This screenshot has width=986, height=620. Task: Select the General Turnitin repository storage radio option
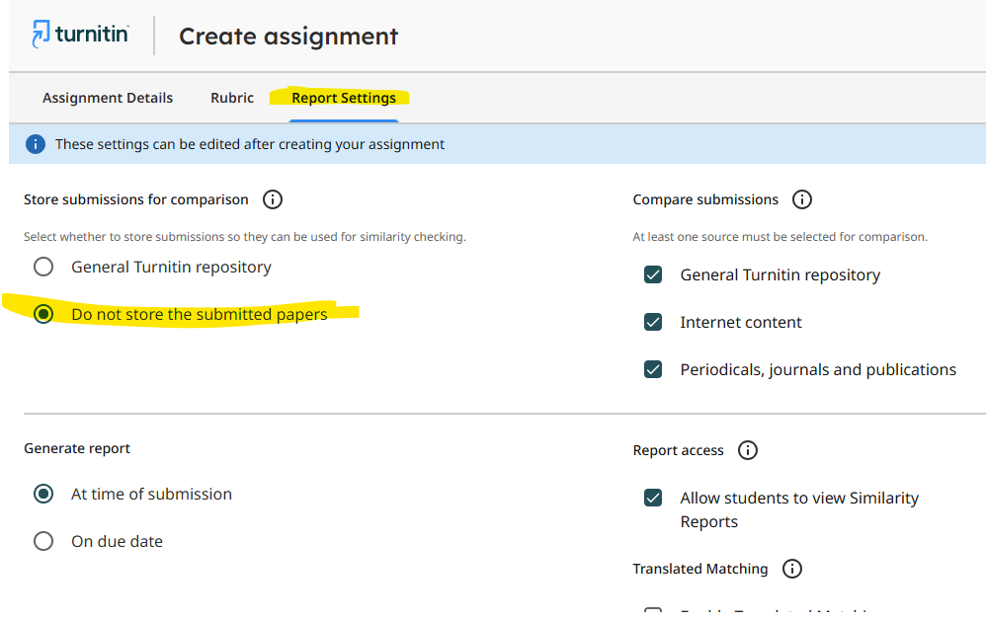(x=43, y=267)
